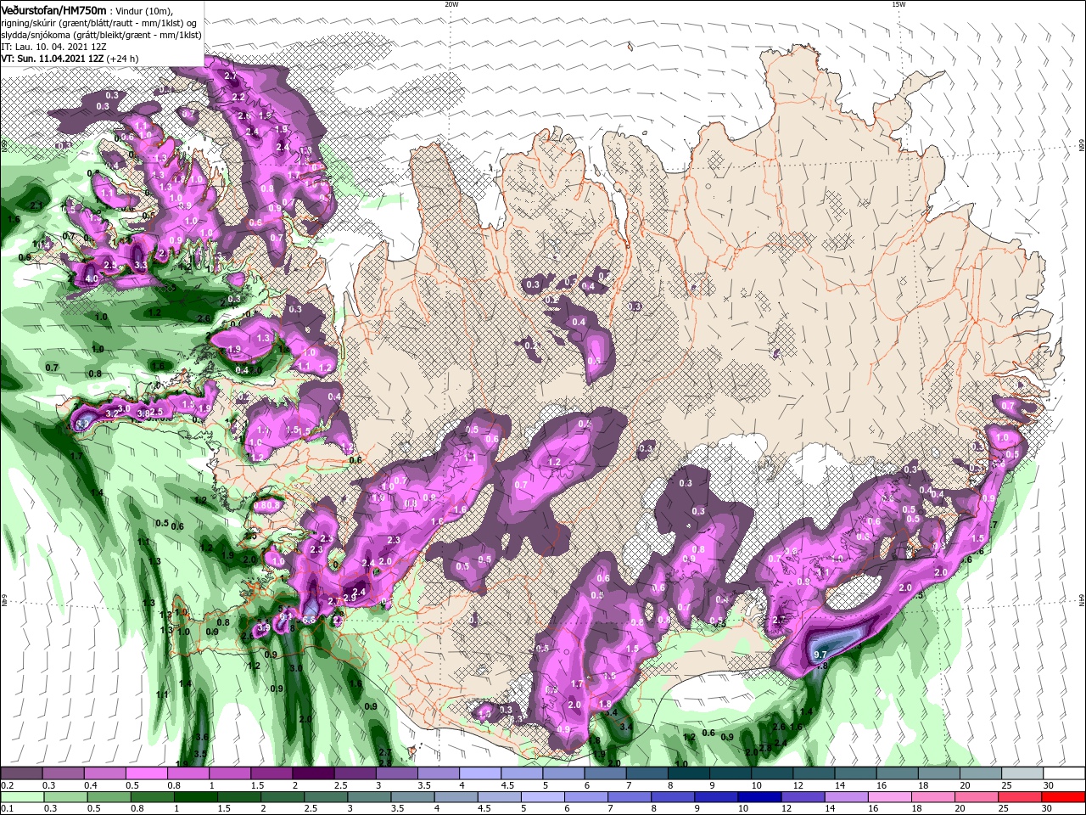Click the 9.7 precipitation value on southeast coast
This screenshot has width=1086, height=815.
[820, 655]
